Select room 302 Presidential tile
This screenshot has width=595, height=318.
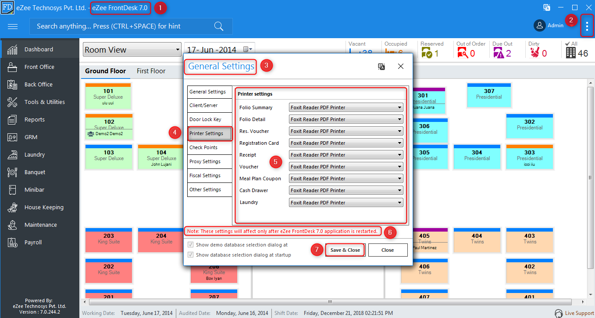[x=529, y=126]
